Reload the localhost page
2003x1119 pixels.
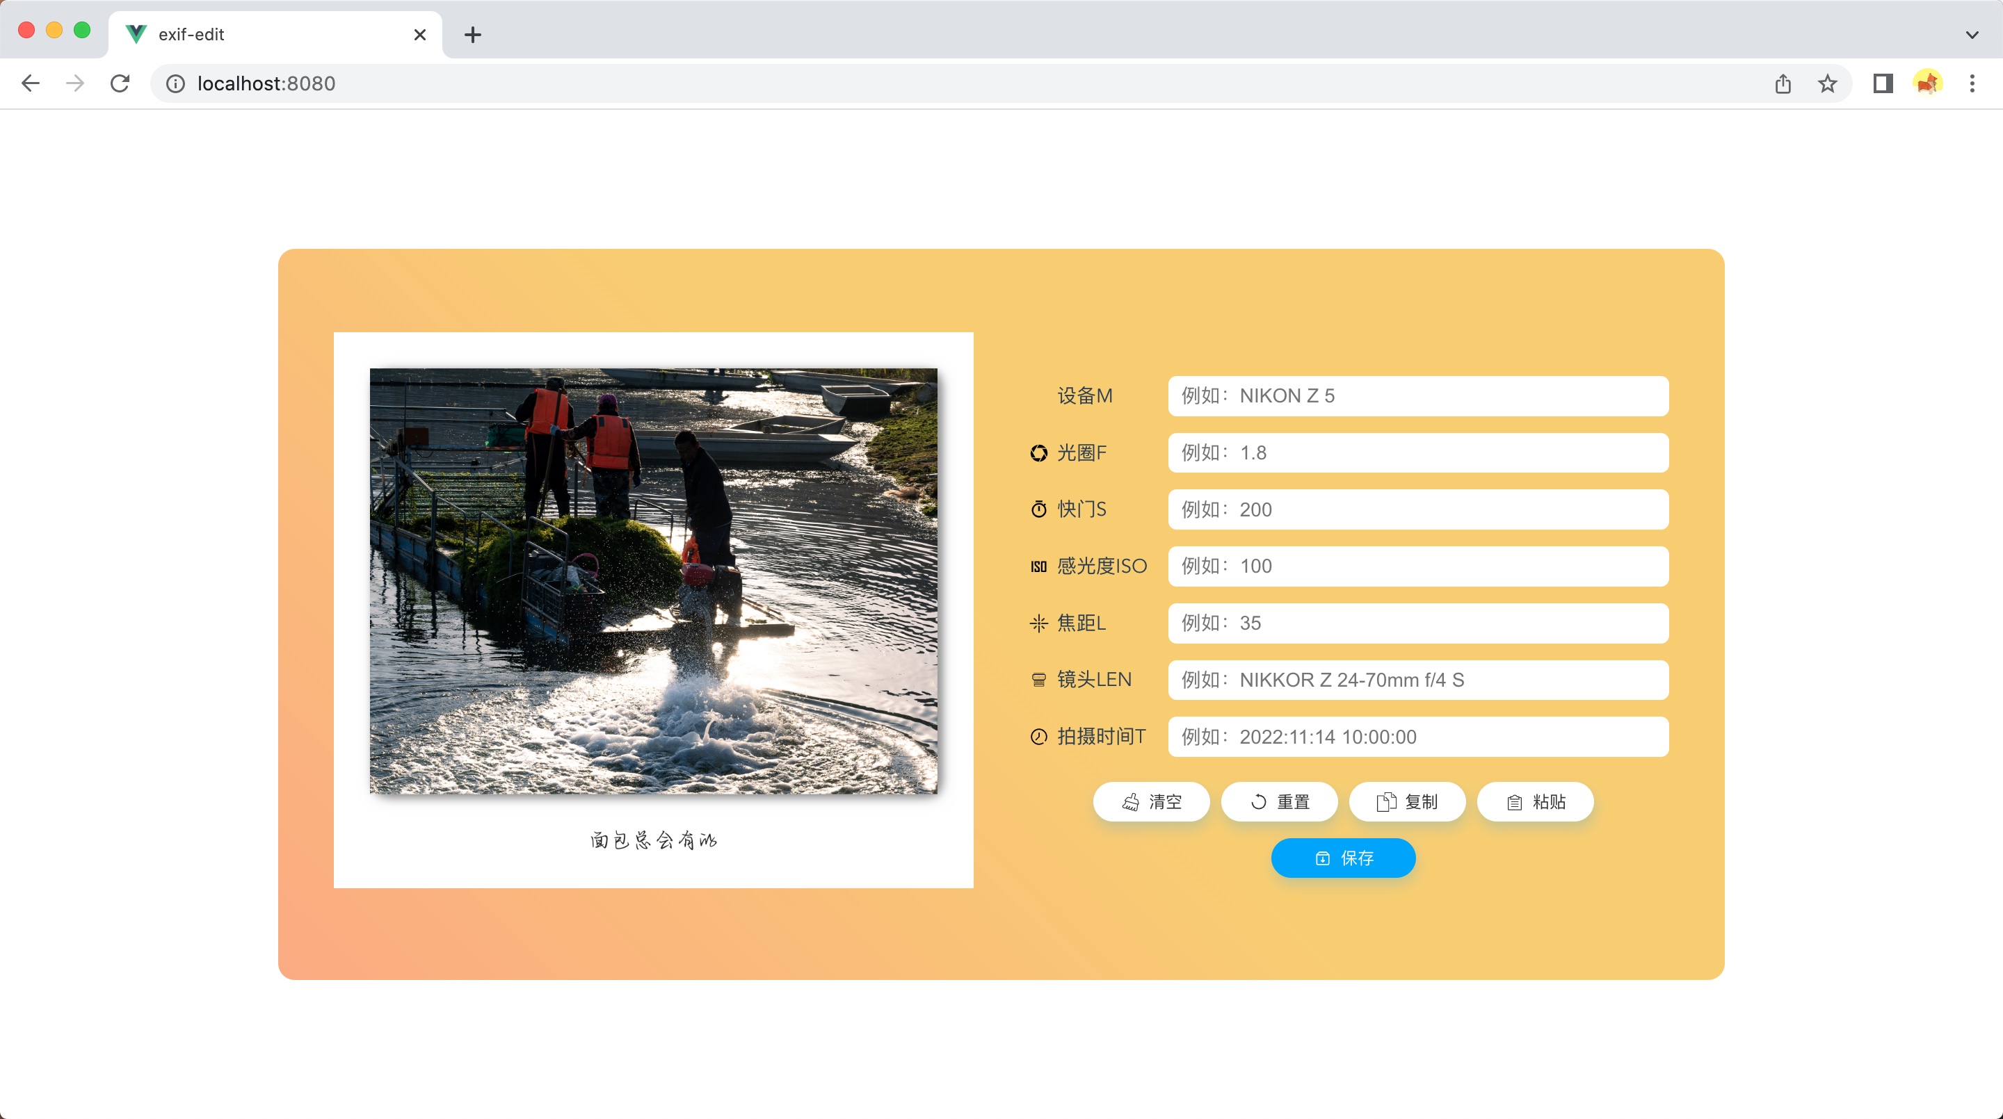pos(120,83)
